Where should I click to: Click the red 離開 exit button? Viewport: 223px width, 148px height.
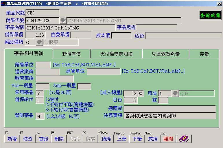[168, 139]
